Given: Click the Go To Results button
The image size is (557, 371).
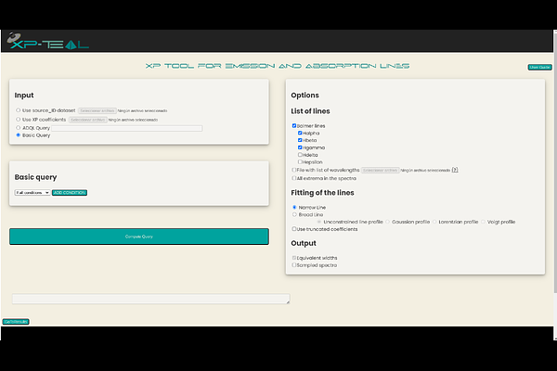Looking at the screenshot, I should (16, 322).
